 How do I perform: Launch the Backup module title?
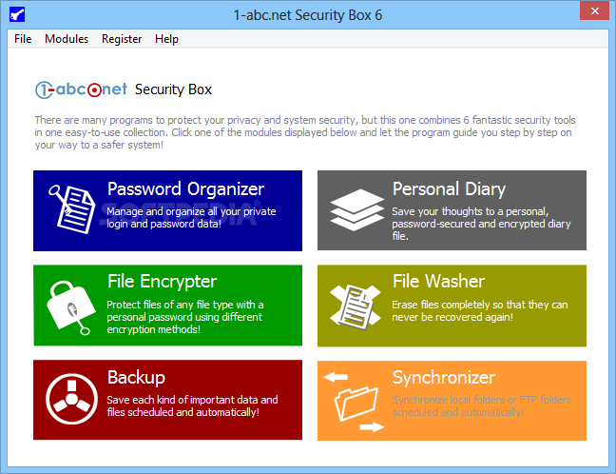(136, 378)
